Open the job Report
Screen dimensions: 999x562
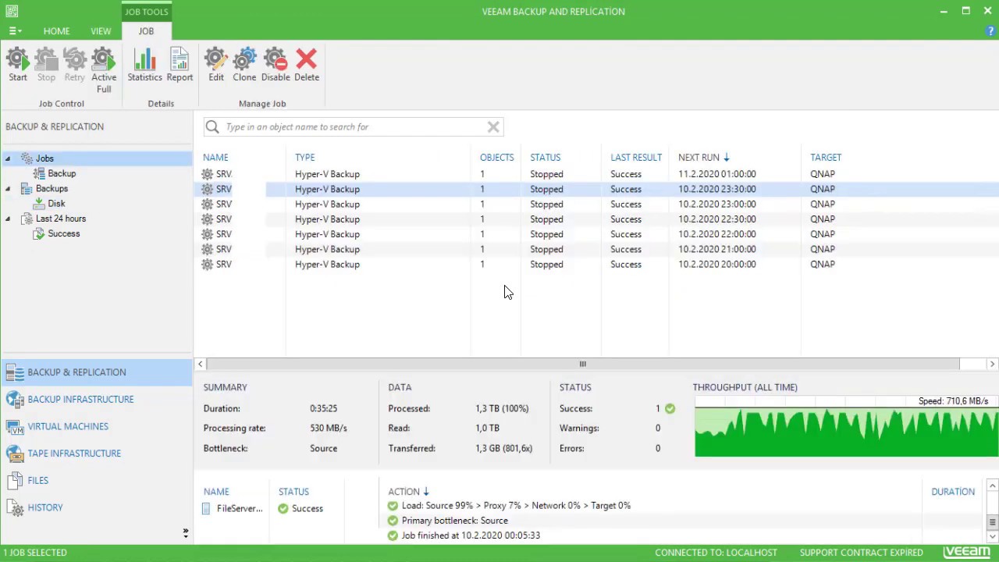click(x=180, y=65)
